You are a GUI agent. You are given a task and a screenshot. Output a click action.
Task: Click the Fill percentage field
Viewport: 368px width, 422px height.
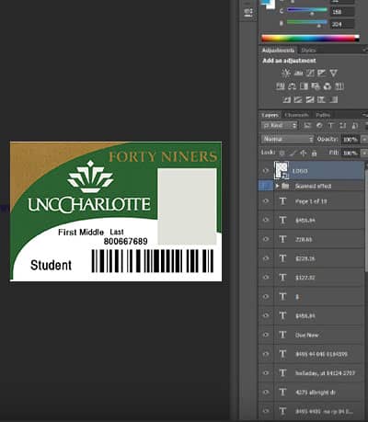350,153
